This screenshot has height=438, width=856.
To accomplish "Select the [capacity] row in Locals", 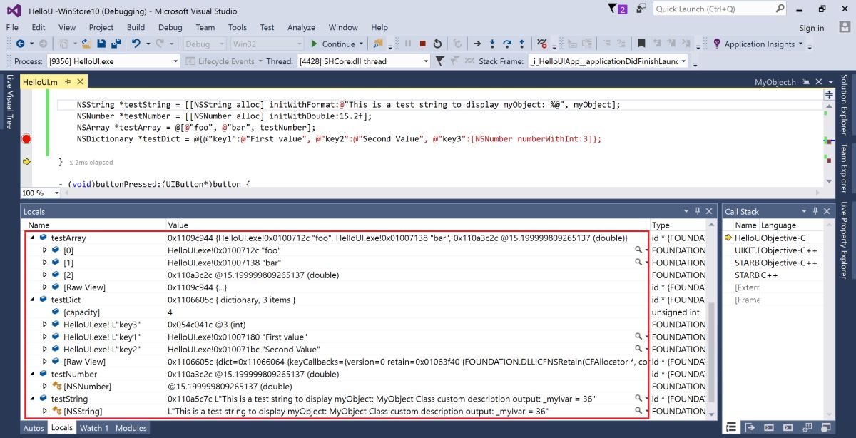I will pos(365,312).
